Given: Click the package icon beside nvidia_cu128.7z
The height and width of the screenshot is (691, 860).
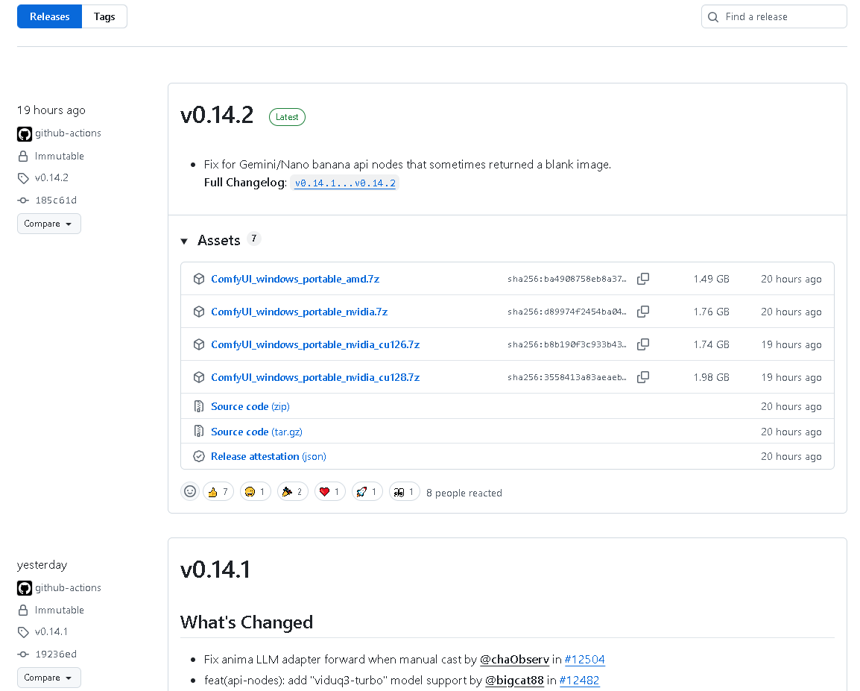Looking at the screenshot, I should point(199,377).
